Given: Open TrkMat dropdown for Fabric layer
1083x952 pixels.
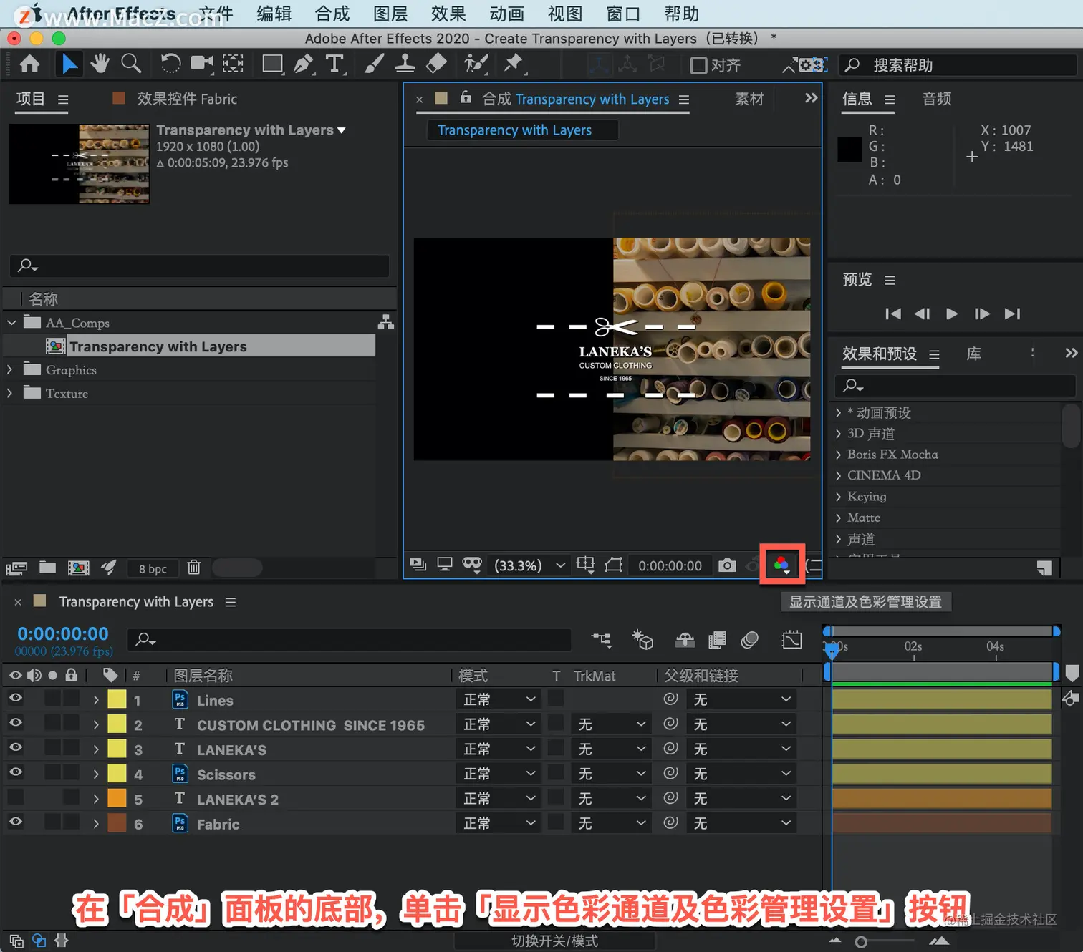Looking at the screenshot, I should pyautogui.click(x=611, y=823).
